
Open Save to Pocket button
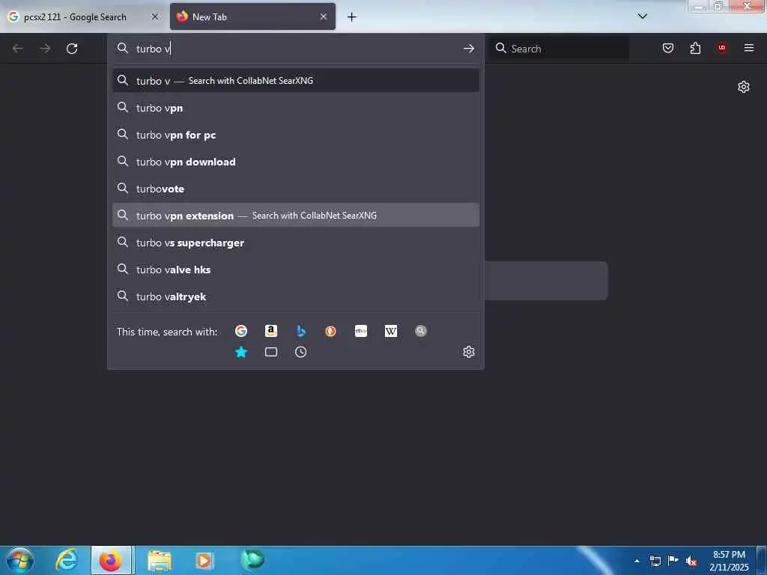668,48
